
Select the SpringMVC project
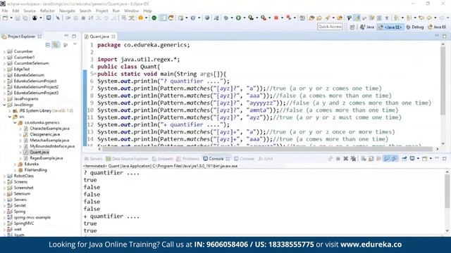pos(23,223)
